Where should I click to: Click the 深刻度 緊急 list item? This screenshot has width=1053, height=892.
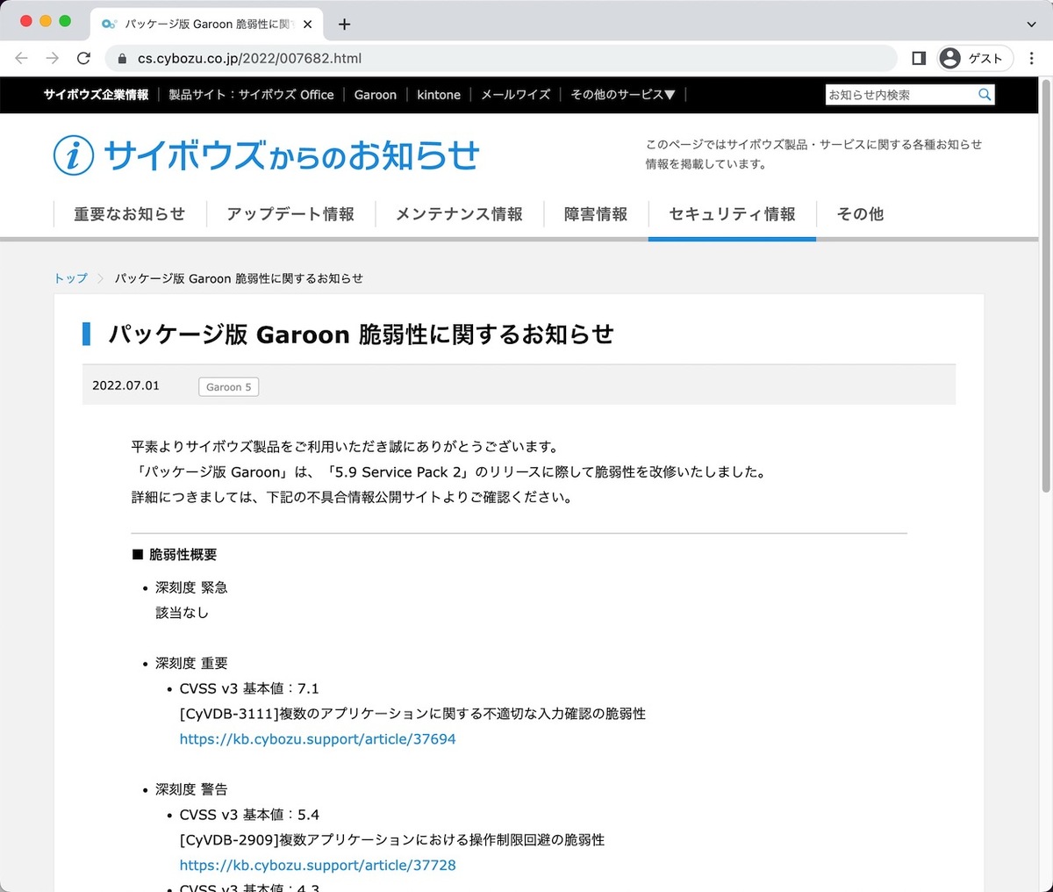[191, 587]
